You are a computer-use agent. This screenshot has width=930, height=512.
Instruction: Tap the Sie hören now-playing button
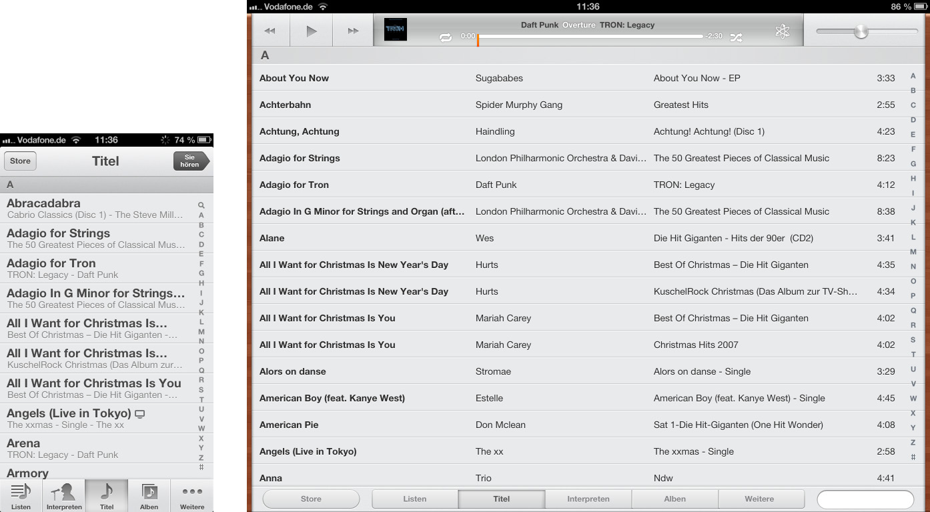tap(191, 161)
